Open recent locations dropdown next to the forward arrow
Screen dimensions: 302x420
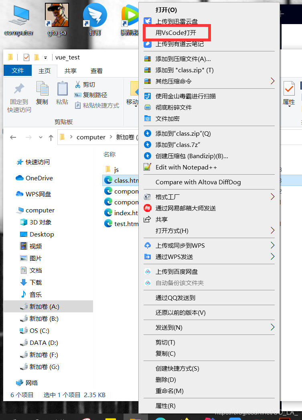click(x=41, y=137)
